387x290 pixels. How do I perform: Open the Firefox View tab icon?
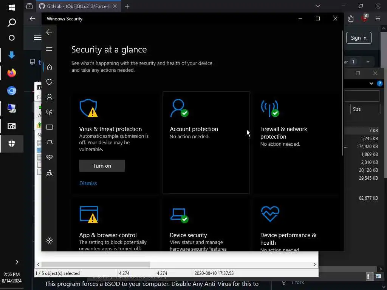point(29,6)
